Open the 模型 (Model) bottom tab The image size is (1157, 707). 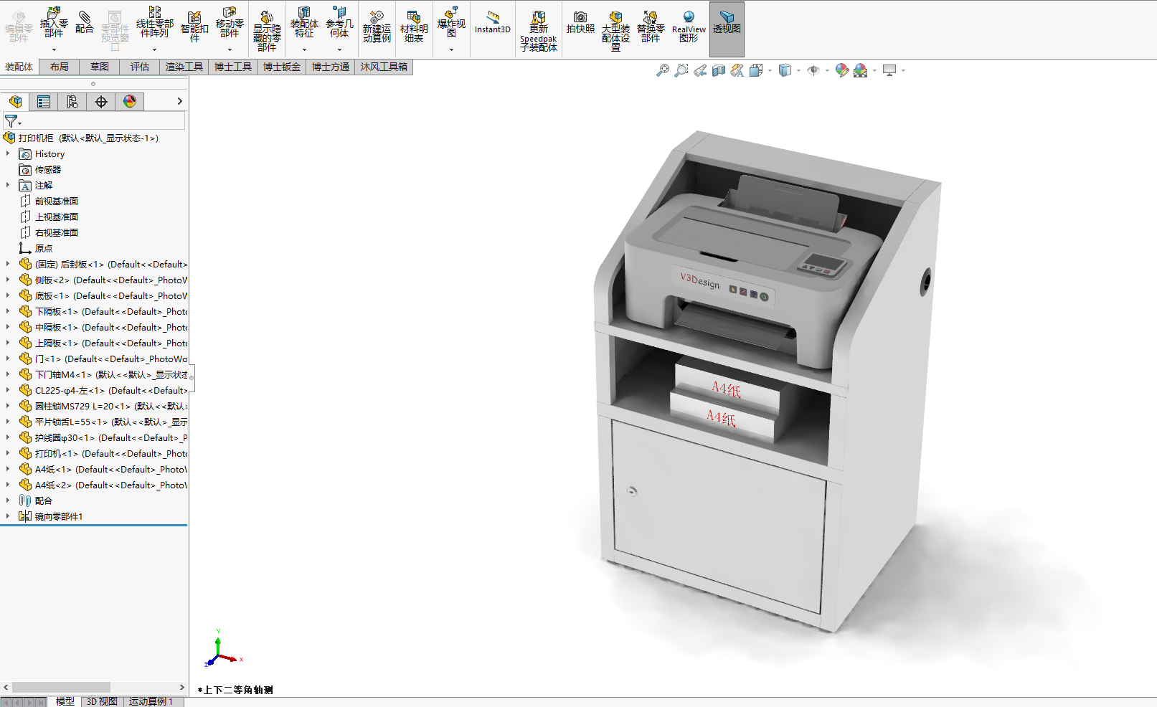coord(65,701)
